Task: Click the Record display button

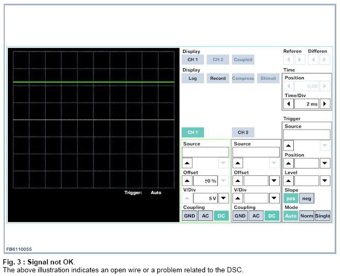Action: pyautogui.click(x=218, y=78)
